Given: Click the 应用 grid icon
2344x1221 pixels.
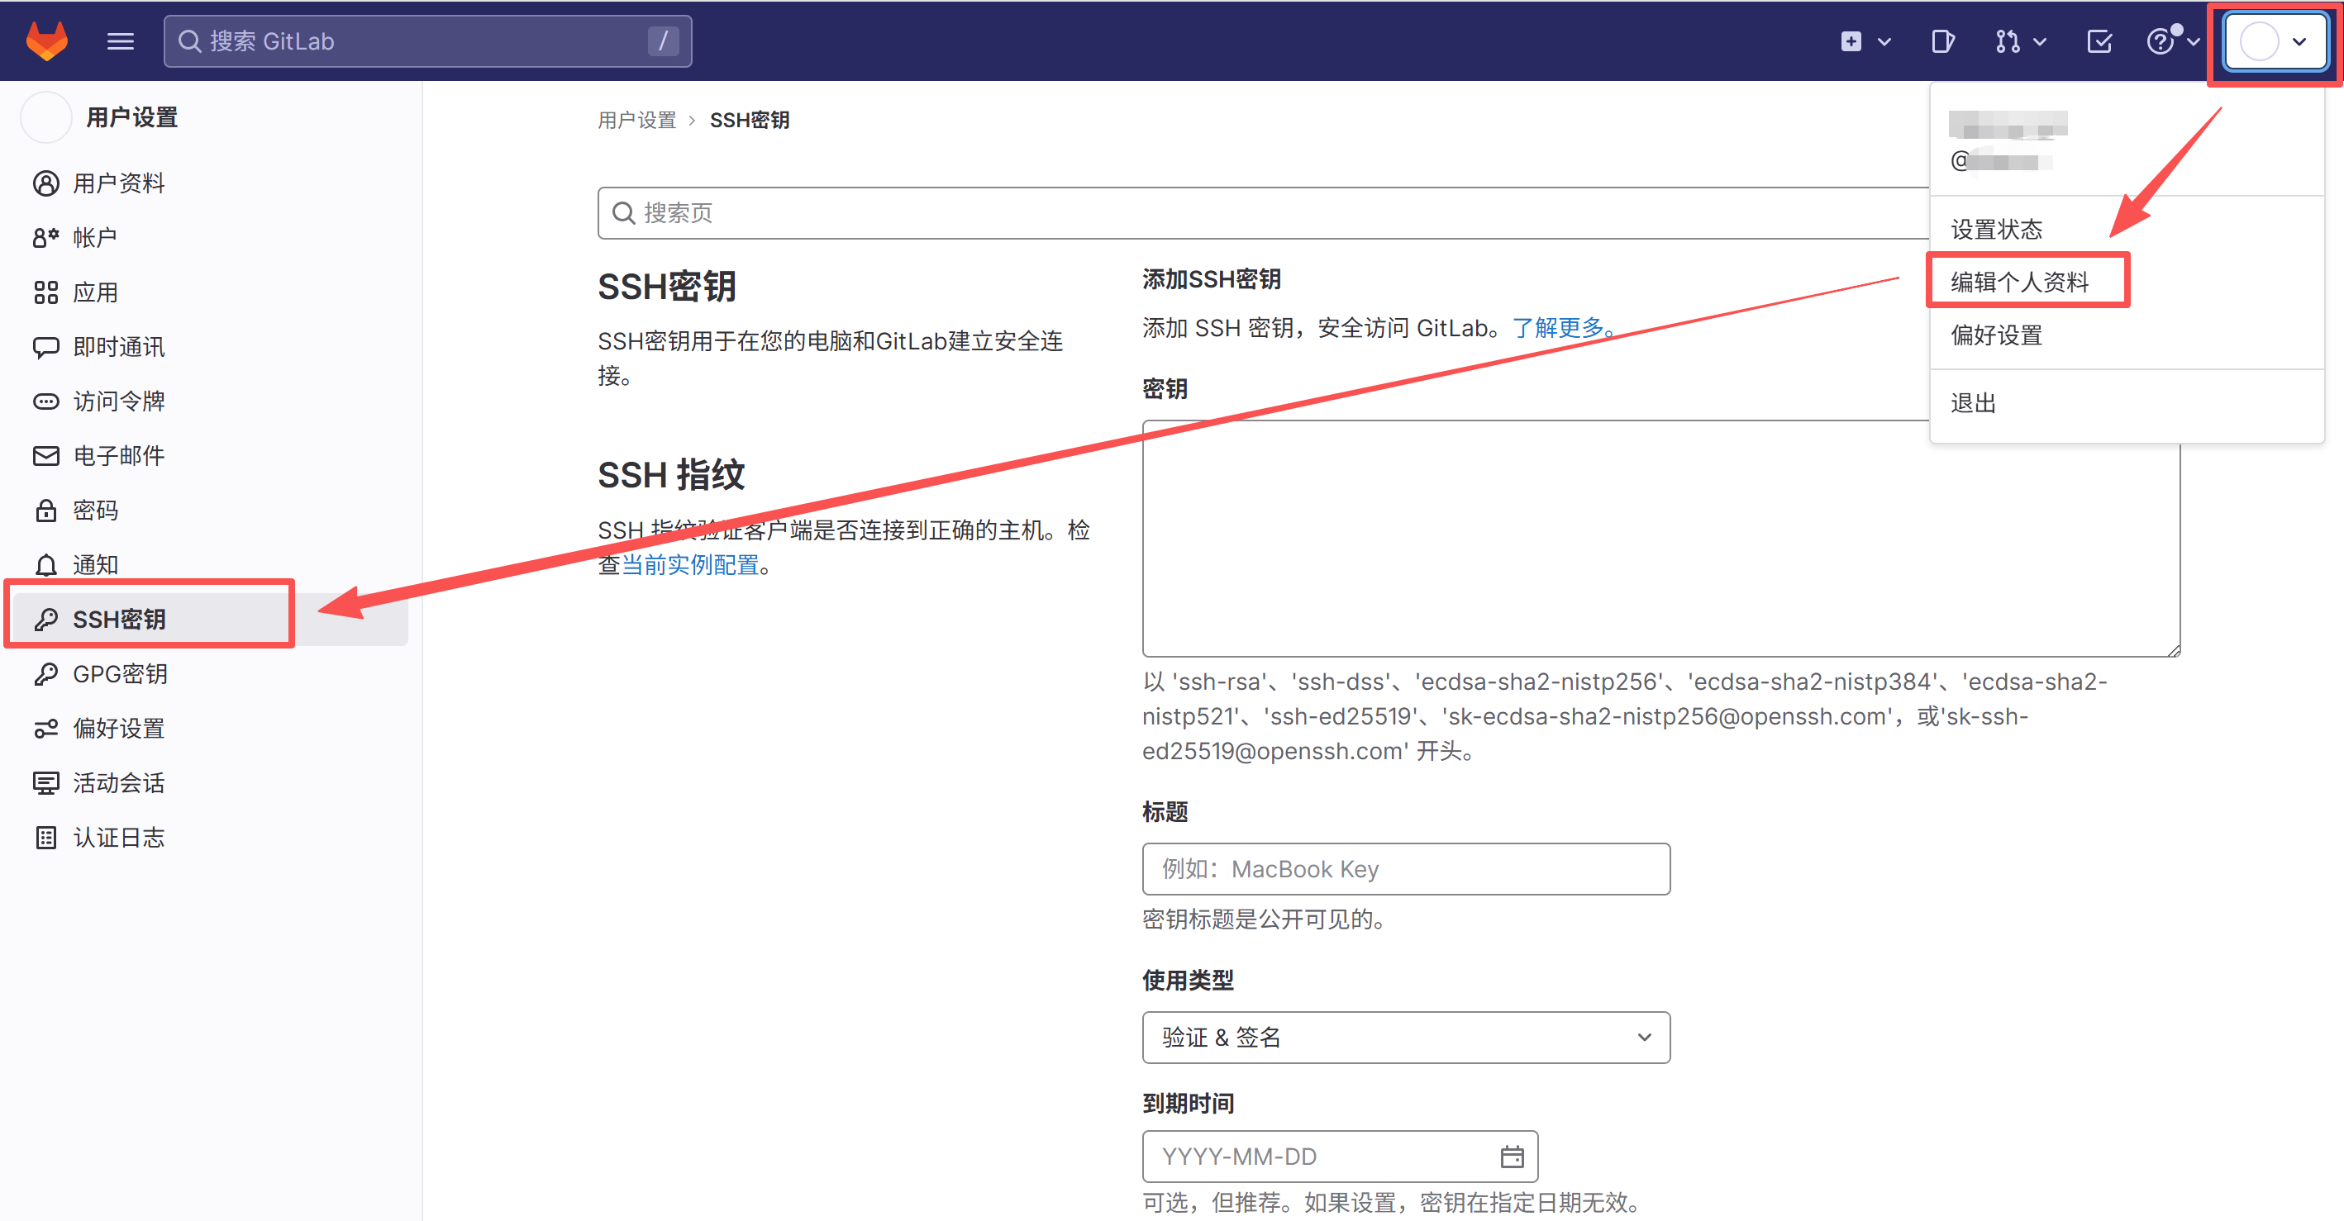Looking at the screenshot, I should [x=45, y=292].
